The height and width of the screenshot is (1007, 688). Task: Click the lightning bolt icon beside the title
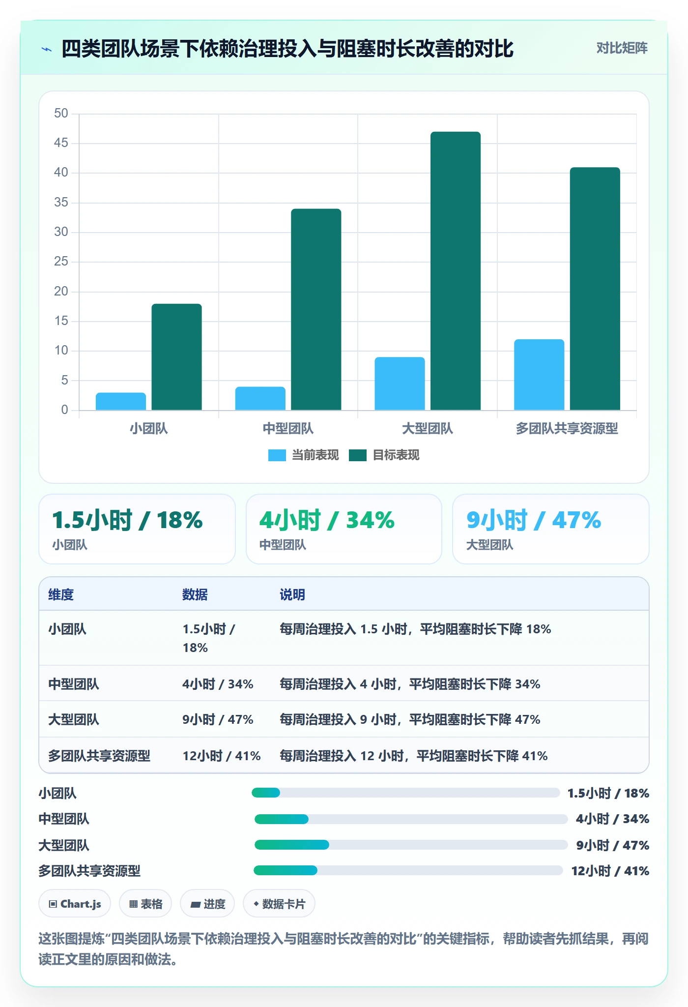(x=47, y=49)
